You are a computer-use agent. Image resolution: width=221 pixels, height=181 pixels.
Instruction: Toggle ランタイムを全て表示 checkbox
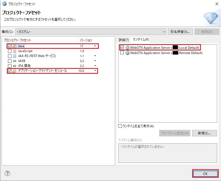click(x=120, y=126)
